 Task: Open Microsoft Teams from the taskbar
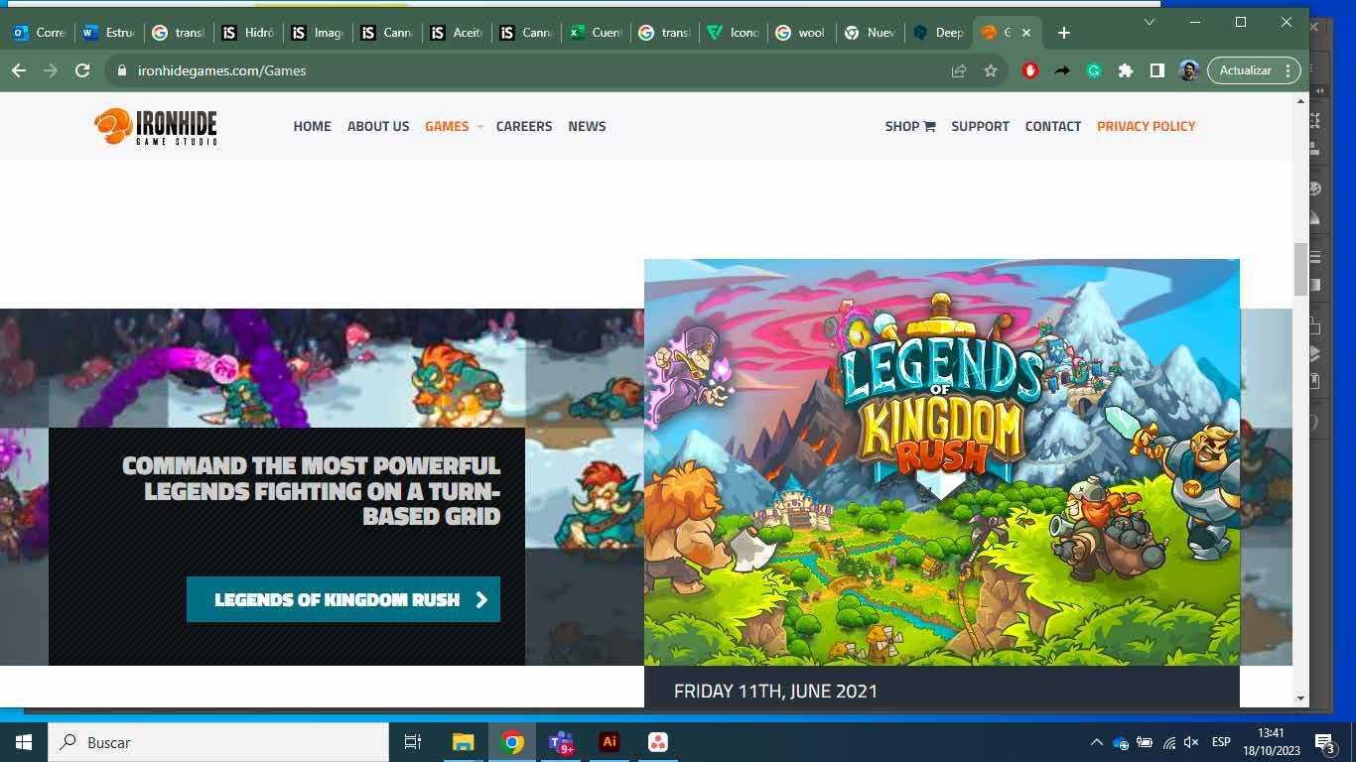(561, 742)
